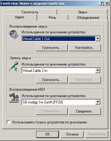Switch to the Речь tab

point(52,18)
